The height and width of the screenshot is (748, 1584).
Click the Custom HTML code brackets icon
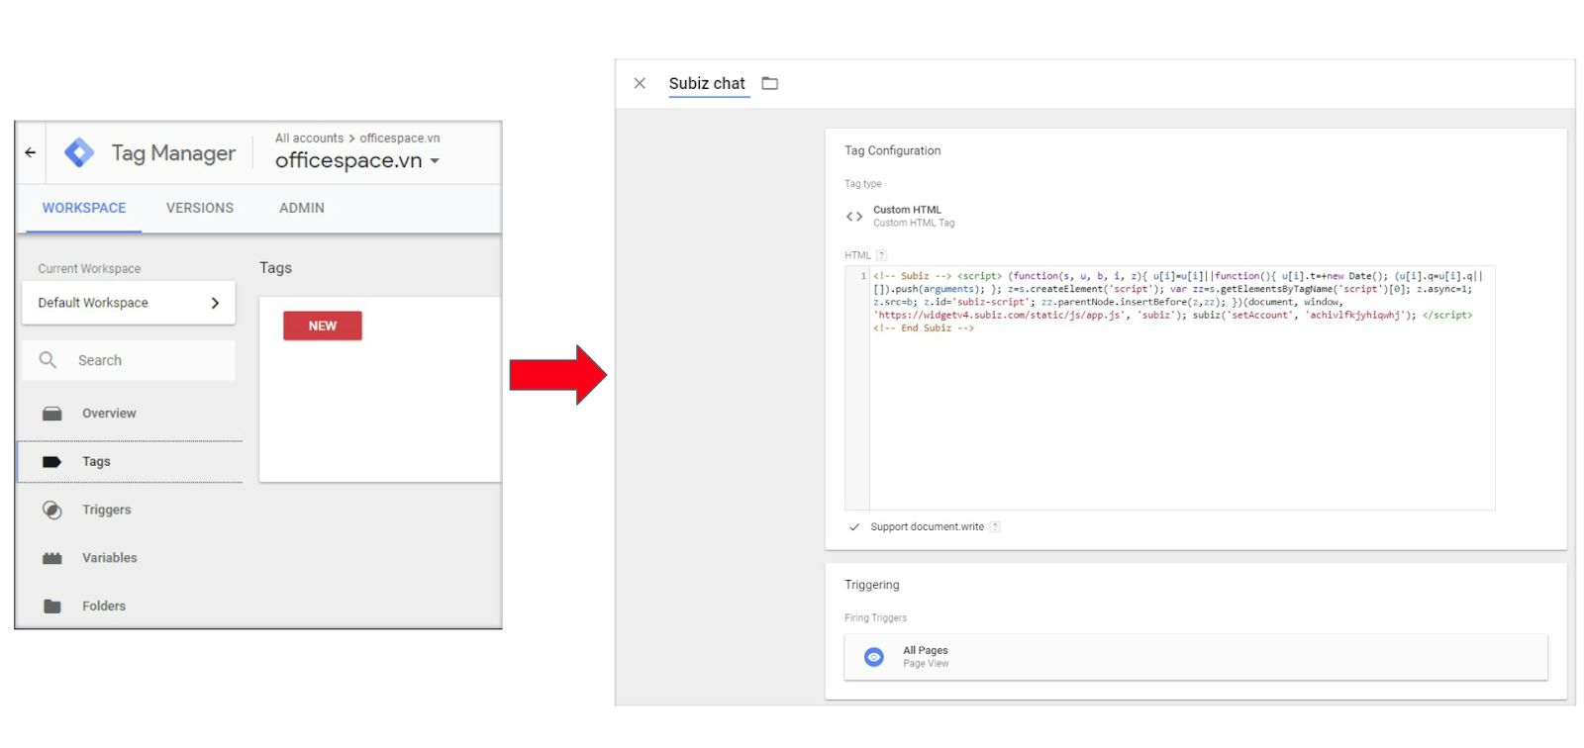click(854, 217)
